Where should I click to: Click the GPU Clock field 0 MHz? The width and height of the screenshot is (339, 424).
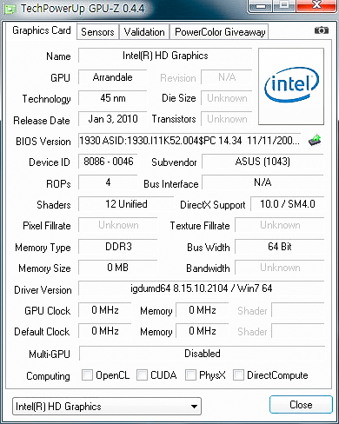click(105, 310)
